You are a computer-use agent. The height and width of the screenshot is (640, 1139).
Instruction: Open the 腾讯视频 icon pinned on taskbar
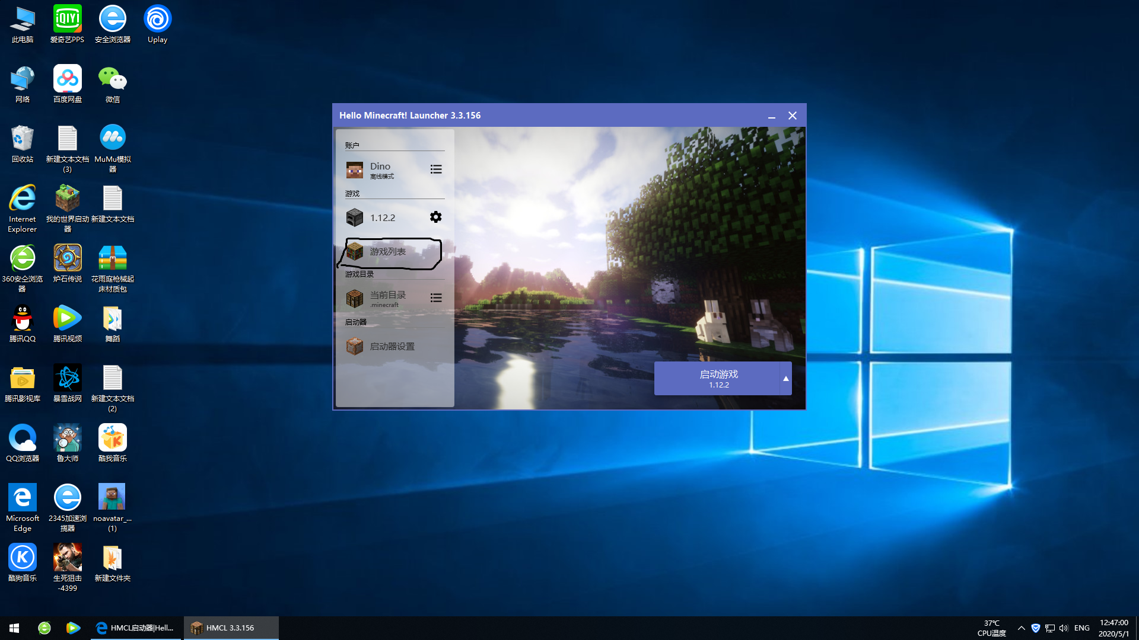tap(73, 628)
